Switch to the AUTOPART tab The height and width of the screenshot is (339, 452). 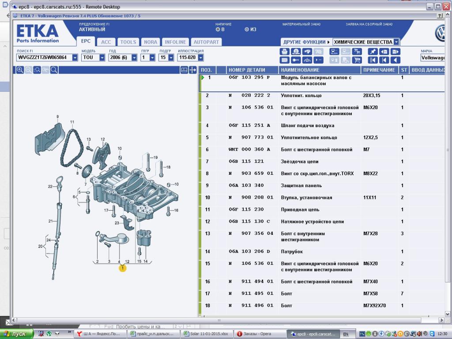click(206, 42)
